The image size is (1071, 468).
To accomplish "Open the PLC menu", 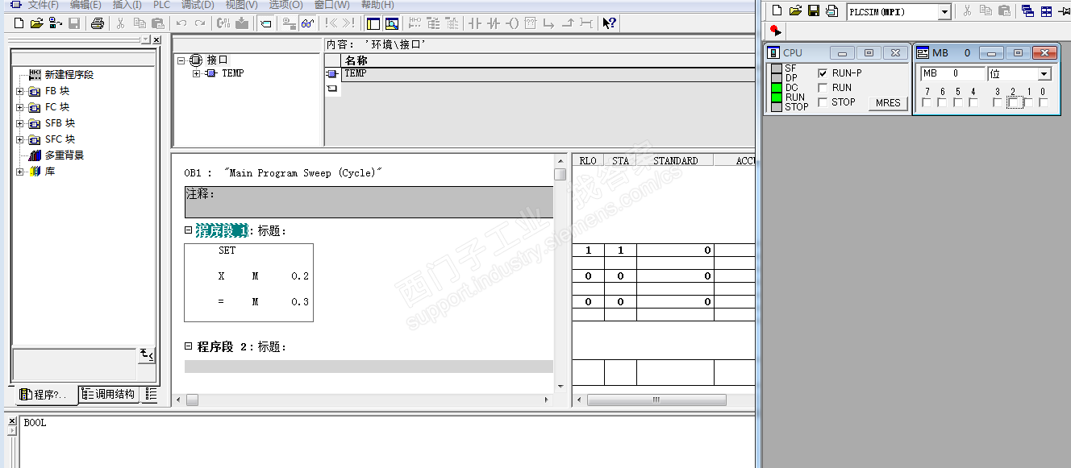I will tap(161, 5).
